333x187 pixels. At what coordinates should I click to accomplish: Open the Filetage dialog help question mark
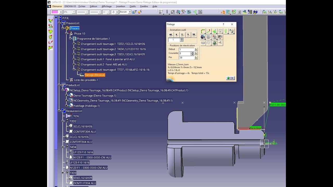(223, 24)
